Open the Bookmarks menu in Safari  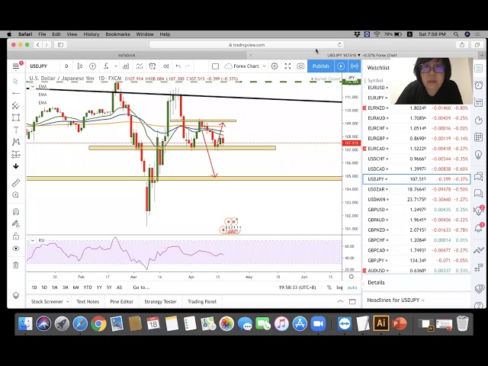pyautogui.click(x=117, y=34)
